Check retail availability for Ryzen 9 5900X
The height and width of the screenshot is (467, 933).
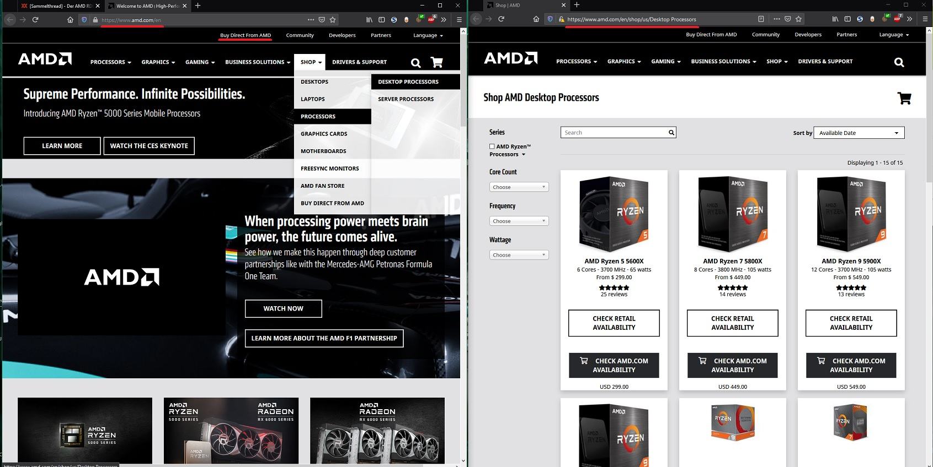click(851, 323)
